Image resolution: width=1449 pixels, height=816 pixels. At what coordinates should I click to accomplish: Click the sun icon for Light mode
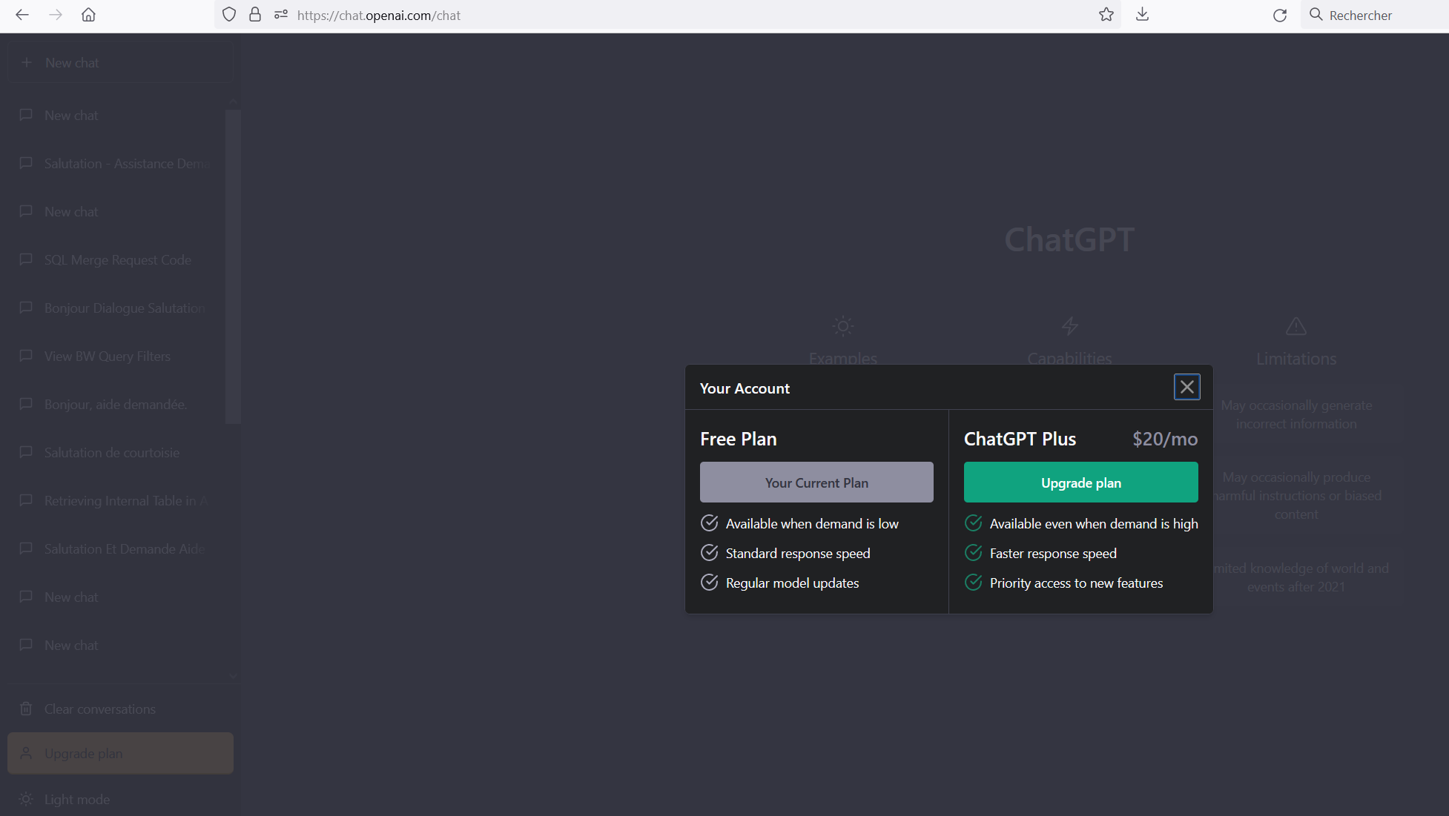click(26, 799)
